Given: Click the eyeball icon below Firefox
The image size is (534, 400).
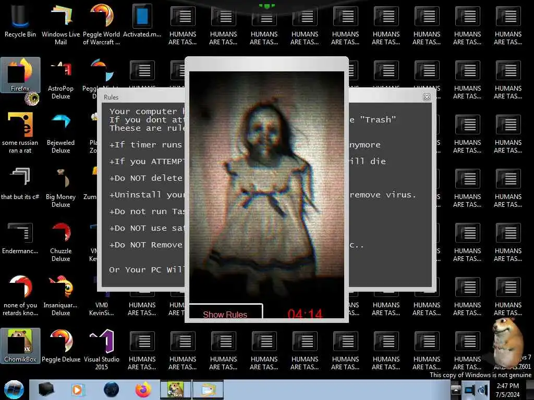Looking at the screenshot, I should coord(32,99).
